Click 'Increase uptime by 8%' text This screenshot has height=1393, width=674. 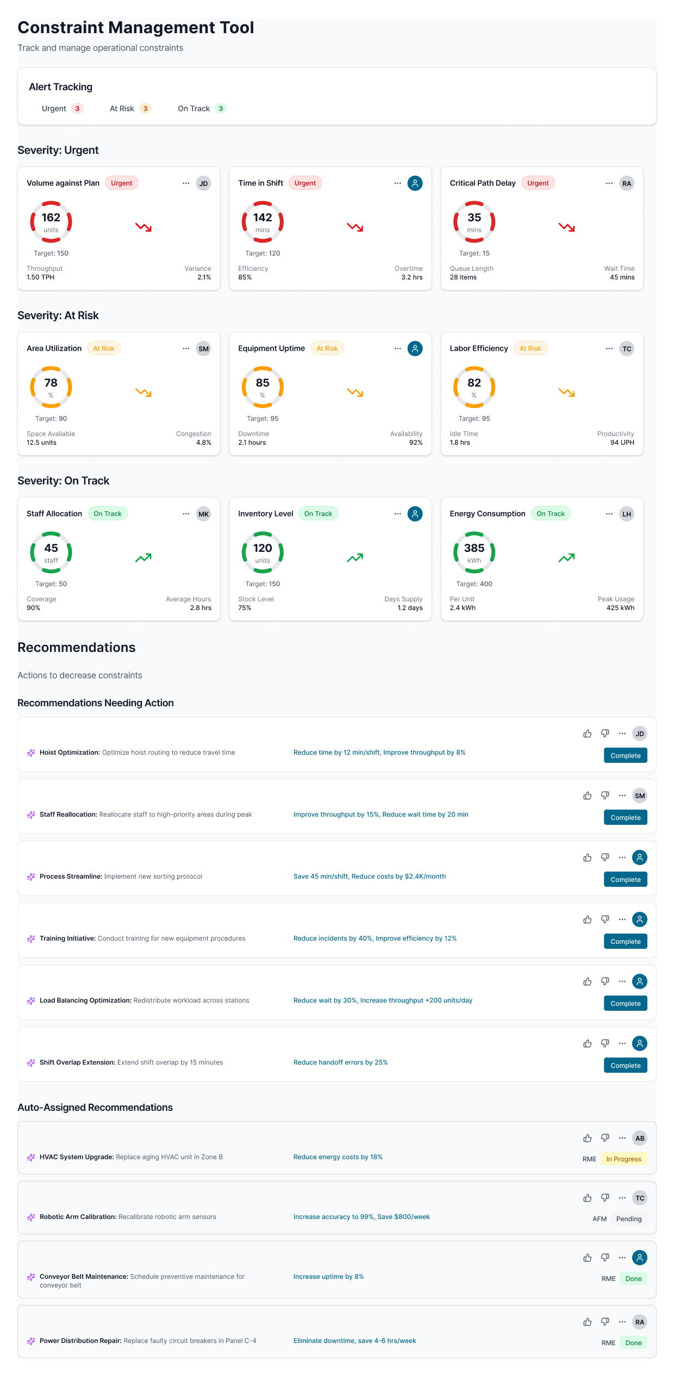[329, 1276]
